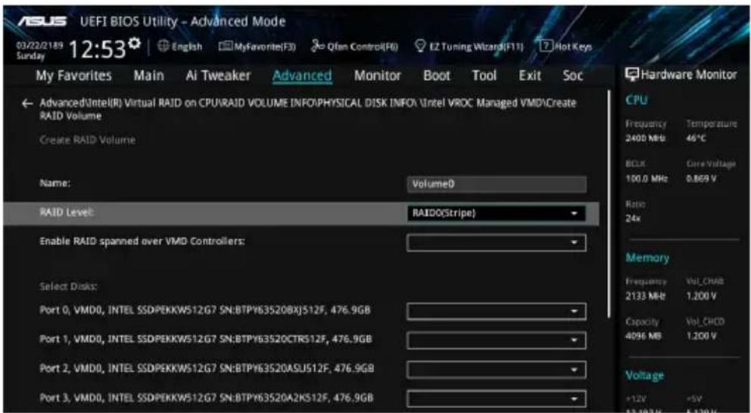The image size is (751, 413).
Task: Click the Port 2, VMD0 disk entry text
Action: click(207, 368)
